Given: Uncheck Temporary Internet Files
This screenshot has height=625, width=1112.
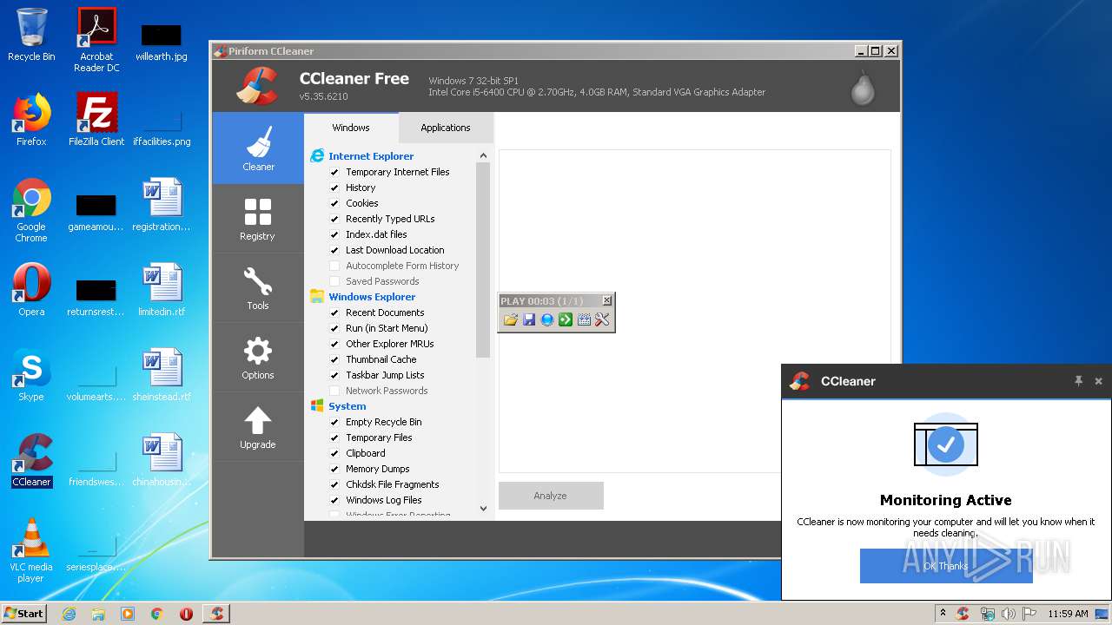Looking at the screenshot, I should pyautogui.click(x=334, y=172).
